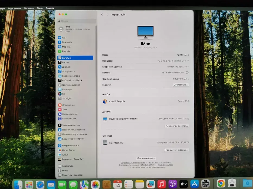
Task: Open Spotlight settings in sidebar
Action: 66,99
